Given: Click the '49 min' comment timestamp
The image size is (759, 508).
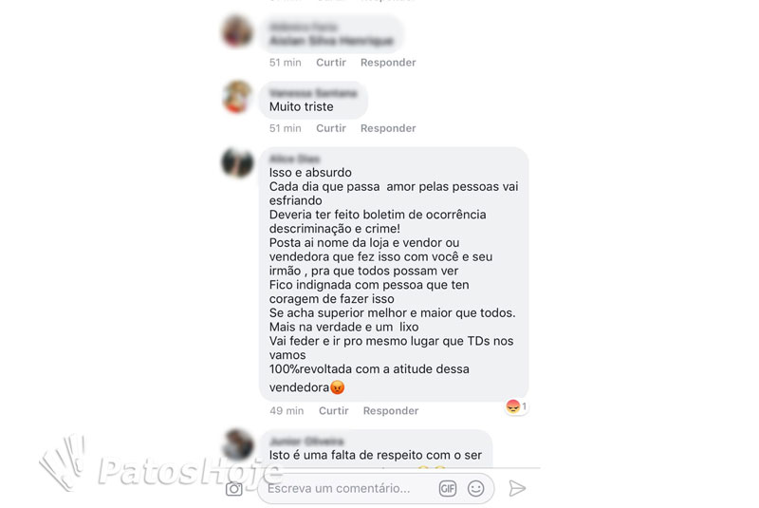Looking at the screenshot, I should tap(287, 410).
